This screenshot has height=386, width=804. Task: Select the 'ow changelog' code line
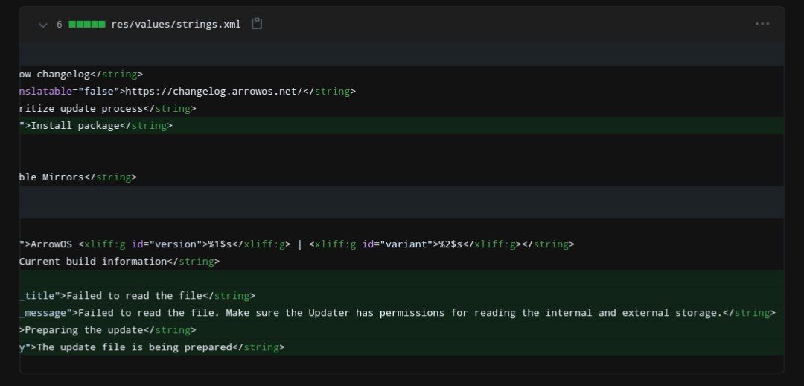[x=401, y=75]
